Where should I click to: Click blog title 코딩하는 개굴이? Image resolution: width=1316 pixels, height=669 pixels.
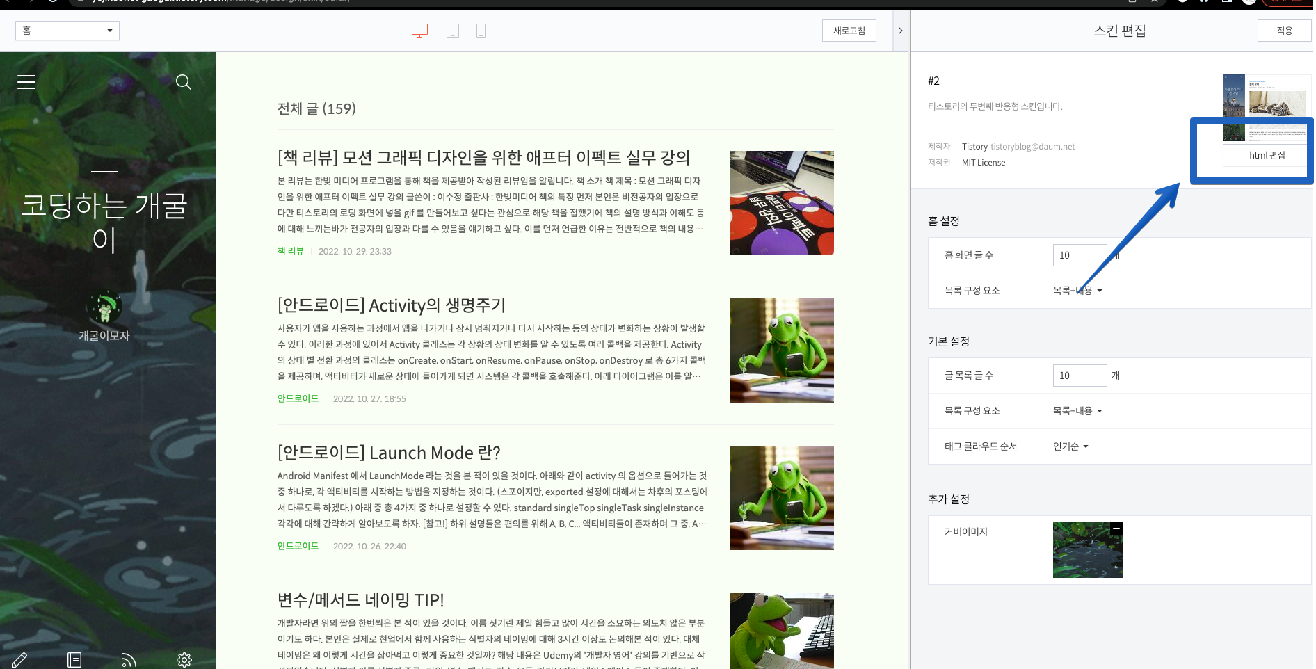click(104, 223)
